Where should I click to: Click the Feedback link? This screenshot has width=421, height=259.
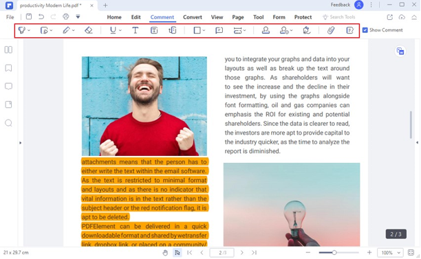click(341, 5)
